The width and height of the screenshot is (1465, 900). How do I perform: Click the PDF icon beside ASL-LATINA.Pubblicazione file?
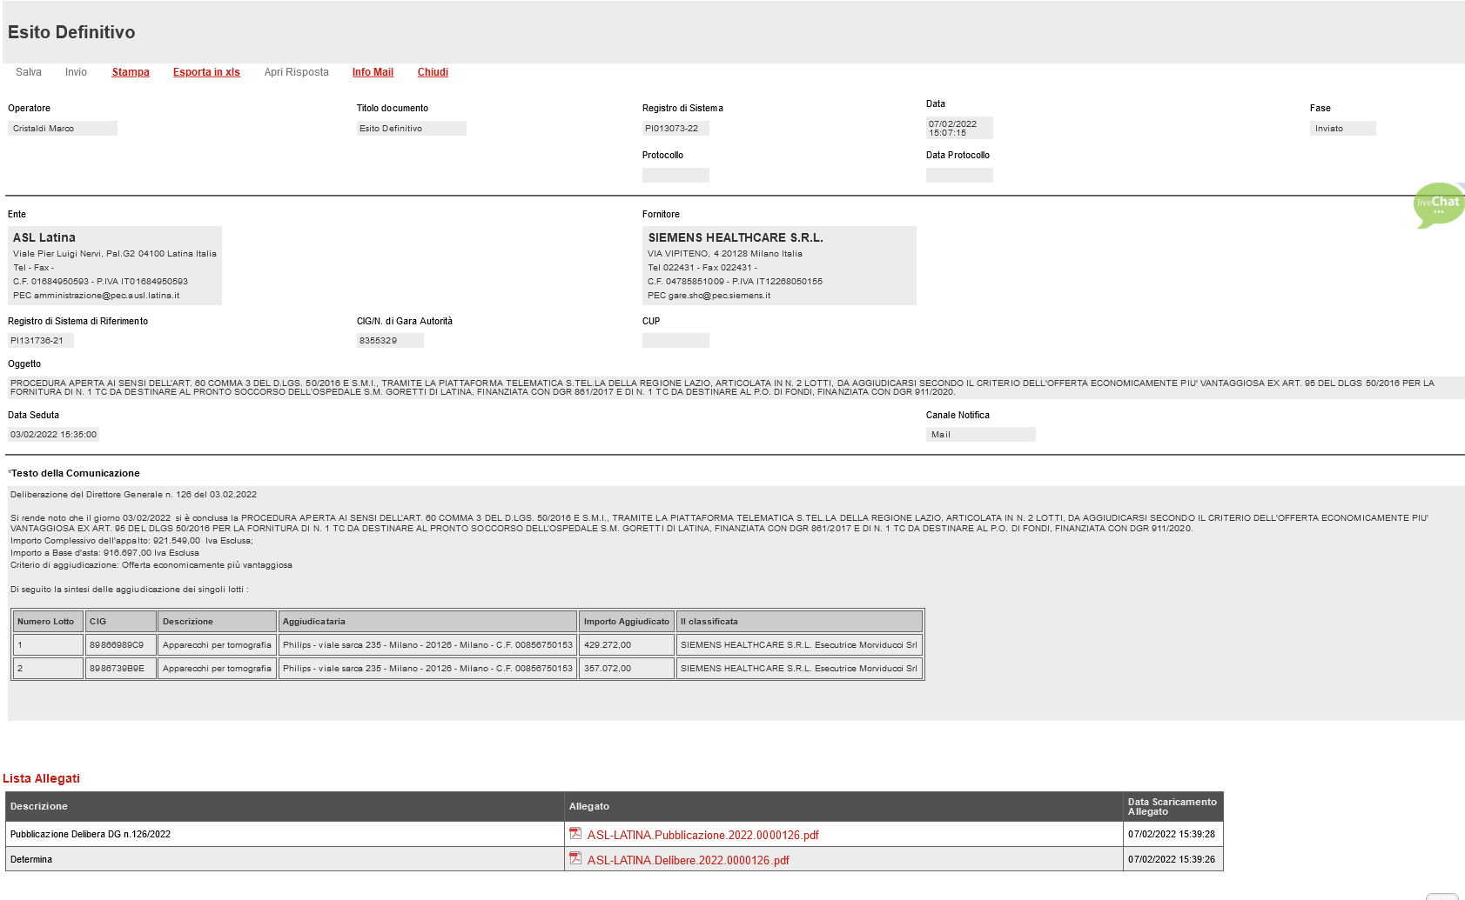(x=575, y=834)
